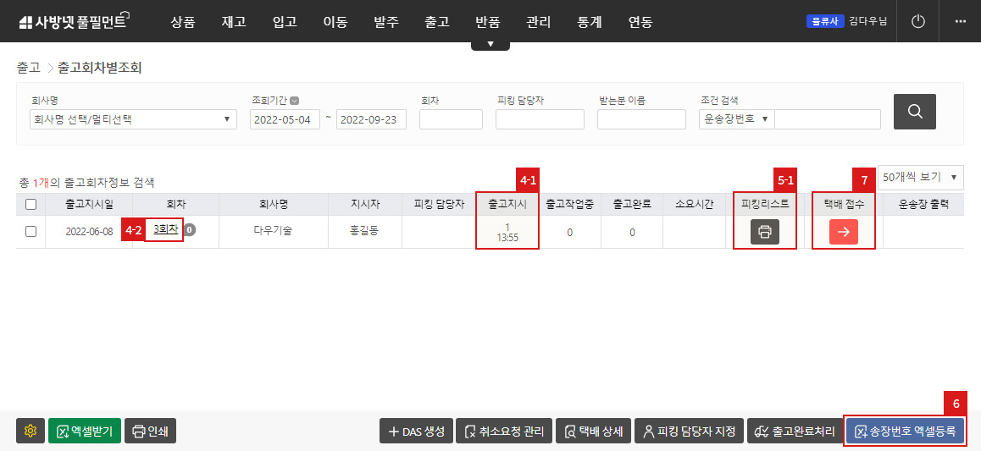
Task: Open the 재고 menu
Action: (234, 23)
